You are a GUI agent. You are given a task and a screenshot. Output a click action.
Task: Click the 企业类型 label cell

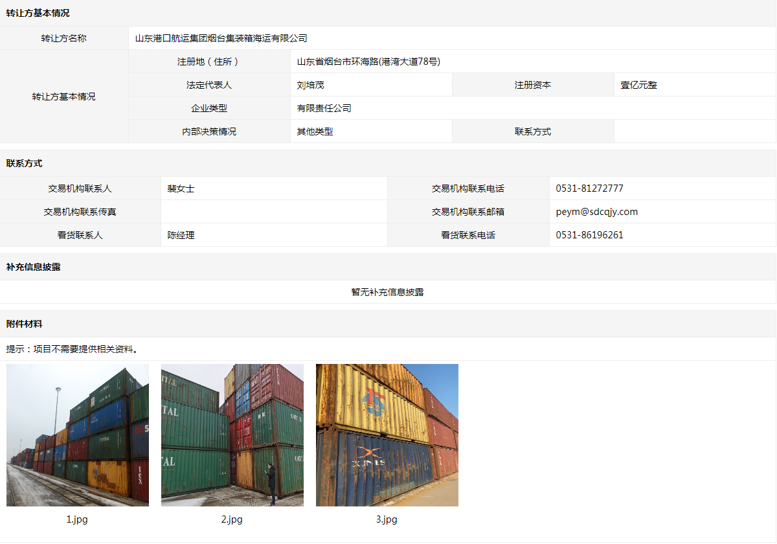coord(209,108)
